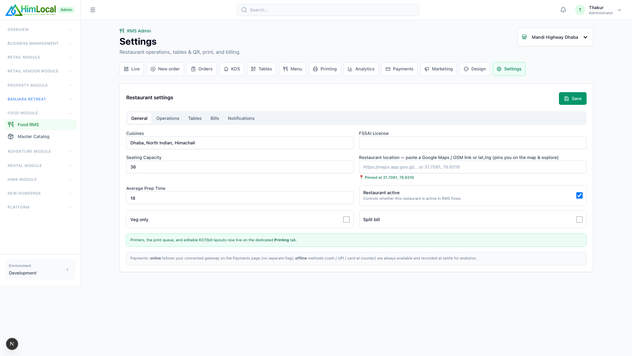Image resolution: width=632 pixels, height=356 pixels.
Task: Click the Admin badge next to logo
Action: (x=66, y=10)
